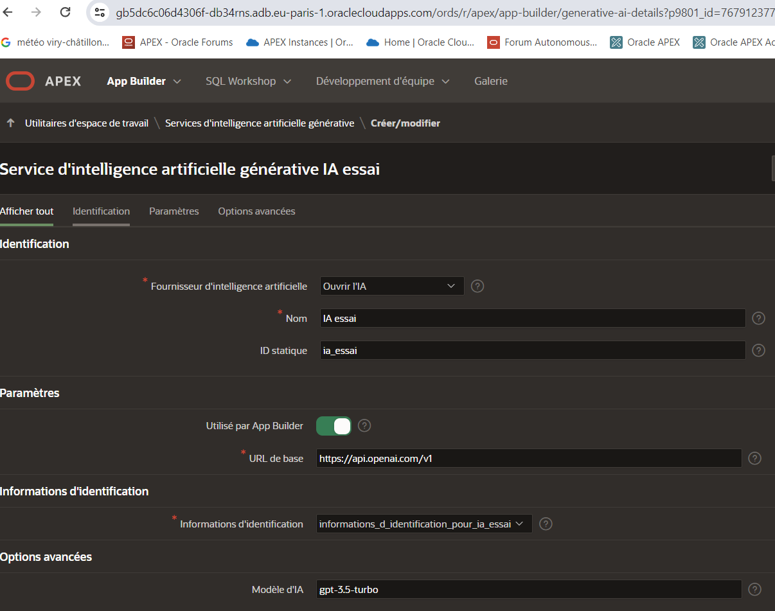This screenshot has width=775, height=611.
Task: Toggle the Utilisé par App Builder switch
Action: (x=334, y=425)
